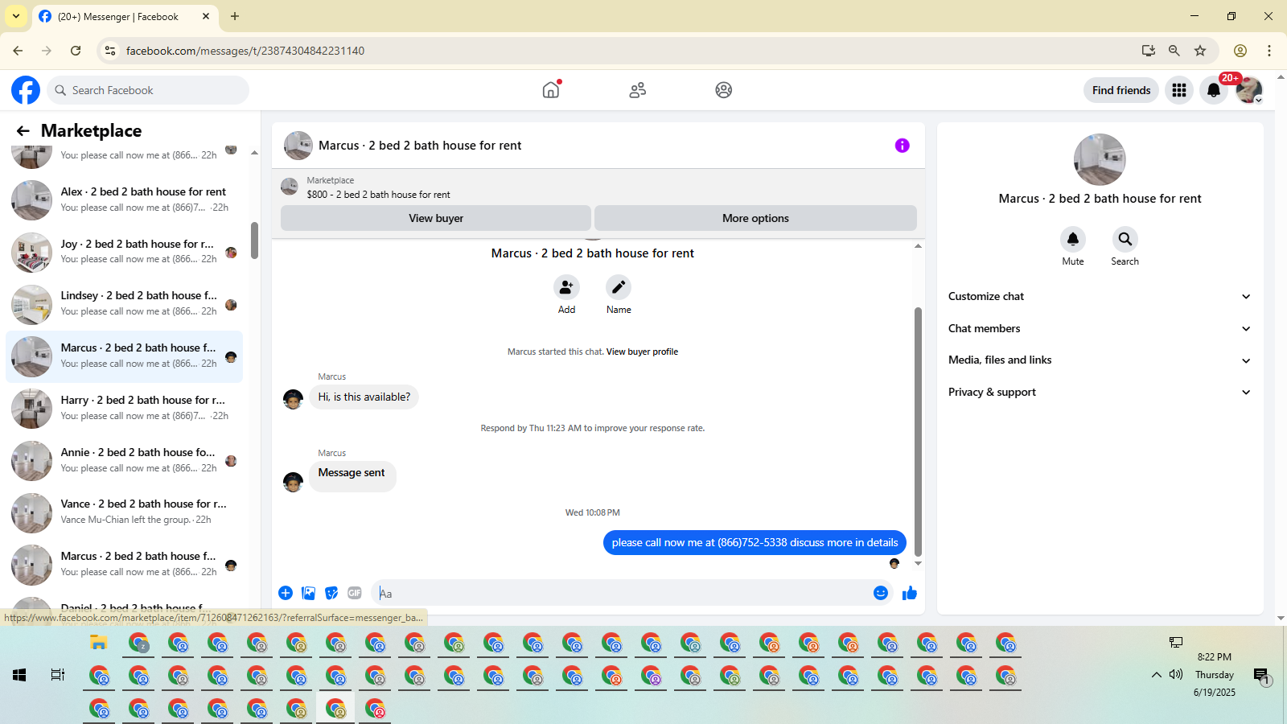Screen dimensions: 1287x724
Task: Send a thumbs up like
Action: coord(910,593)
